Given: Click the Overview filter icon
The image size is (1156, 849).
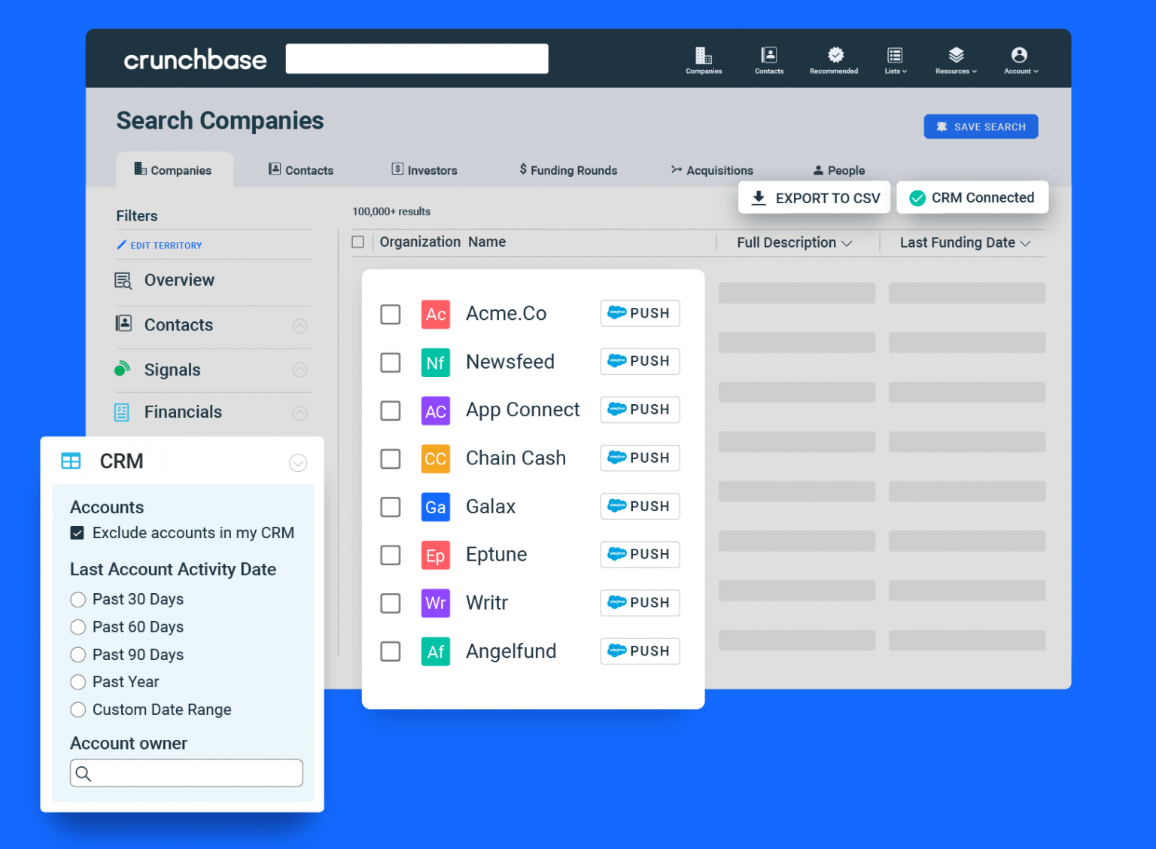Looking at the screenshot, I should point(123,279).
